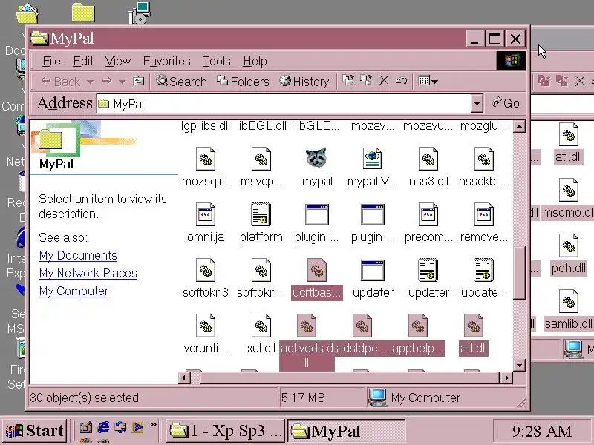This screenshot has width=594, height=445.
Task: Select the mozsqli... dll file icon
Action: click(x=206, y=159)
